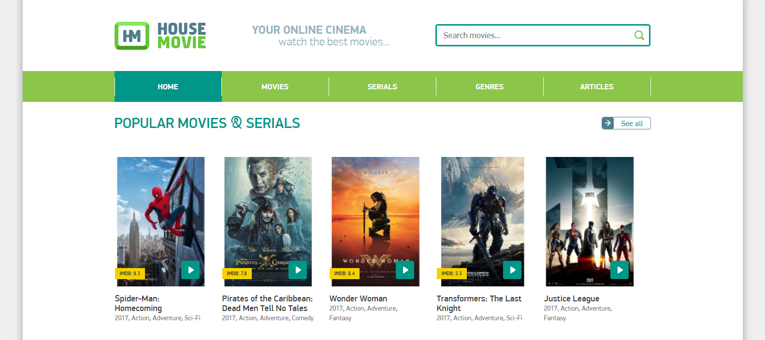Click the Pirates of the Caribbean poster
The width and height of the screenshot is (765, 340).
pyautogui.click(x=268, y=222)
